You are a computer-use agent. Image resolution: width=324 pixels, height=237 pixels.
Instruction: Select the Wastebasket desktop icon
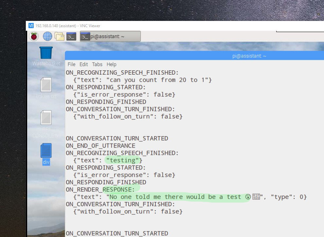pos(46,53)
